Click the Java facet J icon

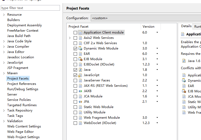click(x=80, y=70)
